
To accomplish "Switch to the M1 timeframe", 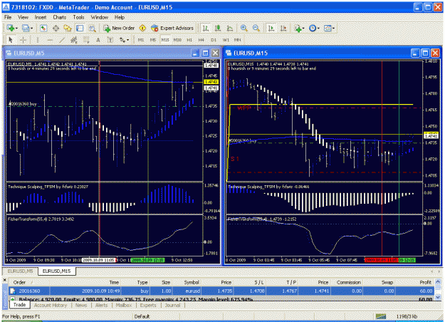I will (x=141, y=40).
